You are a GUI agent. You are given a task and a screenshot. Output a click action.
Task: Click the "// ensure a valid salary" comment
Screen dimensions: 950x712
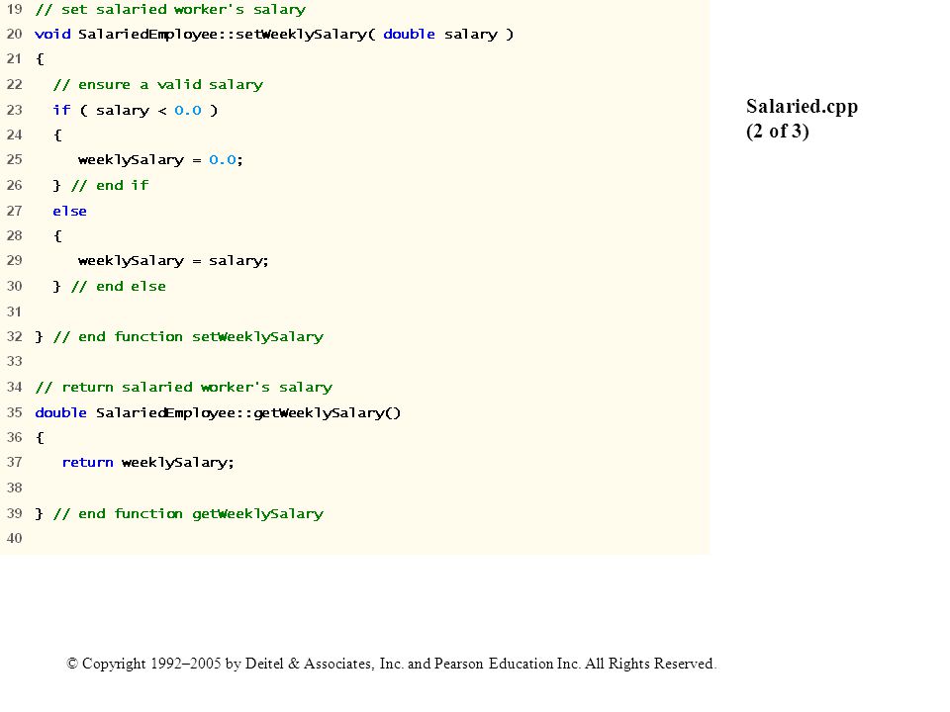point(158,85)
